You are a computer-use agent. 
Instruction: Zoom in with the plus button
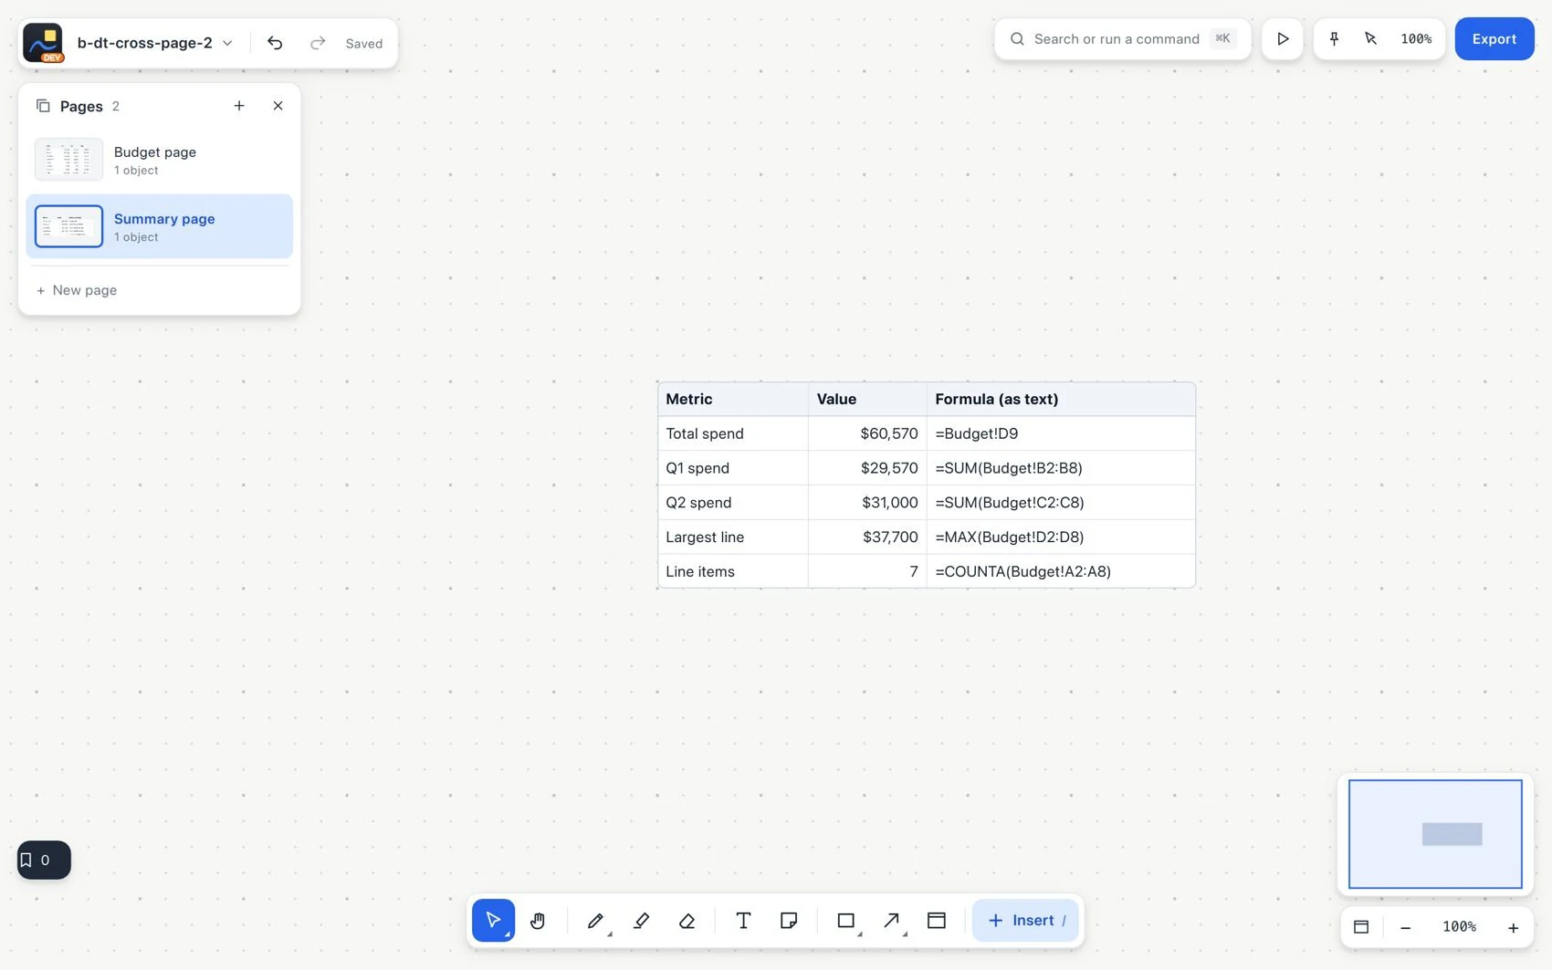coord(1513,927)
